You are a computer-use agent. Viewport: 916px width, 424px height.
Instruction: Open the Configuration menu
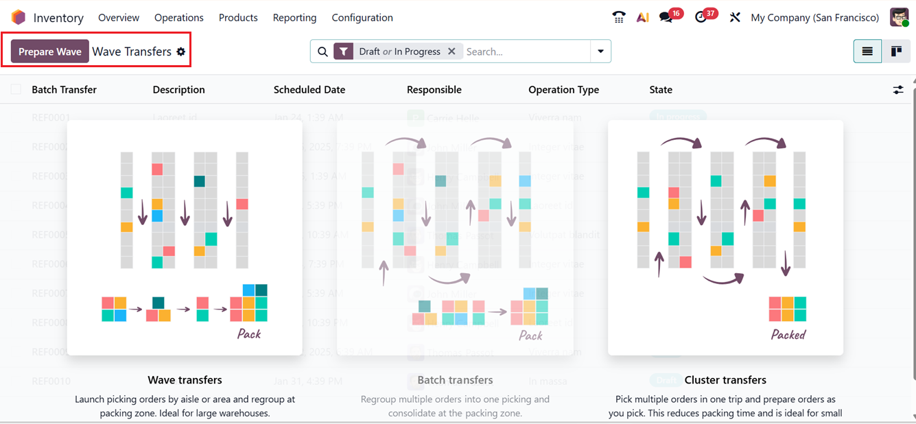(362, 17)
